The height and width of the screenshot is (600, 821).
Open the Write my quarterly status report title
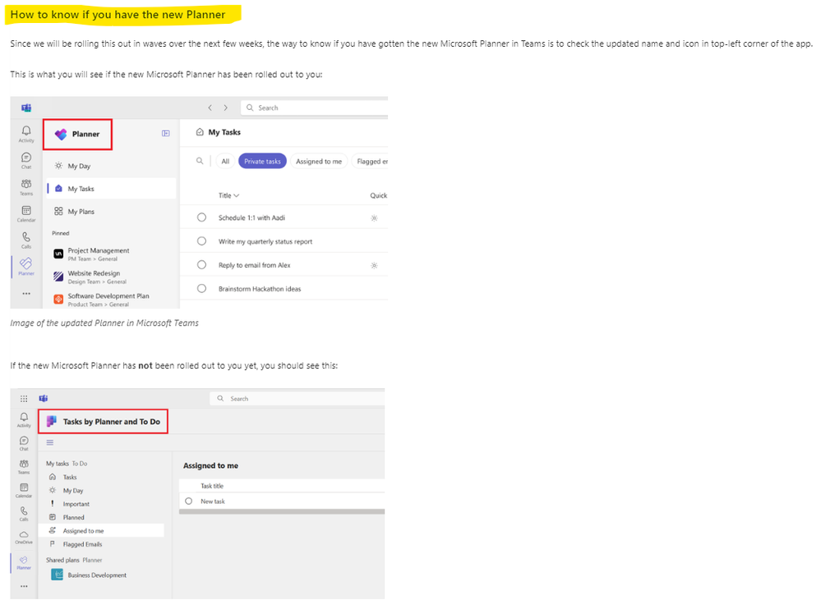[x=265, y=241]
